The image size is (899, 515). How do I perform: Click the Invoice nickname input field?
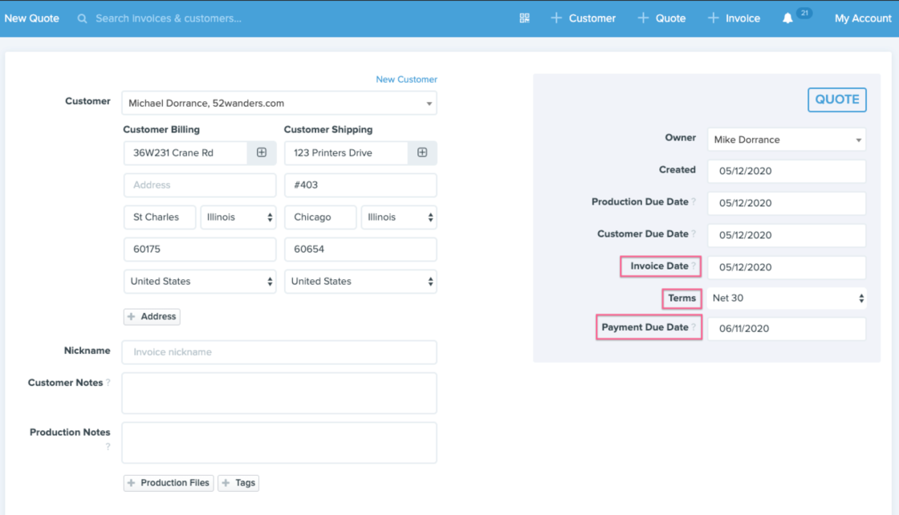279,352
